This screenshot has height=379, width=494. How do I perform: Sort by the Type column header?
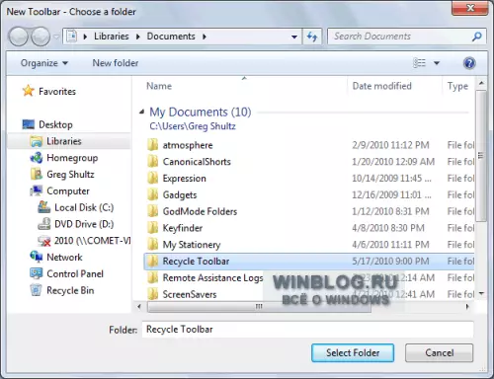tap(457, 86)
